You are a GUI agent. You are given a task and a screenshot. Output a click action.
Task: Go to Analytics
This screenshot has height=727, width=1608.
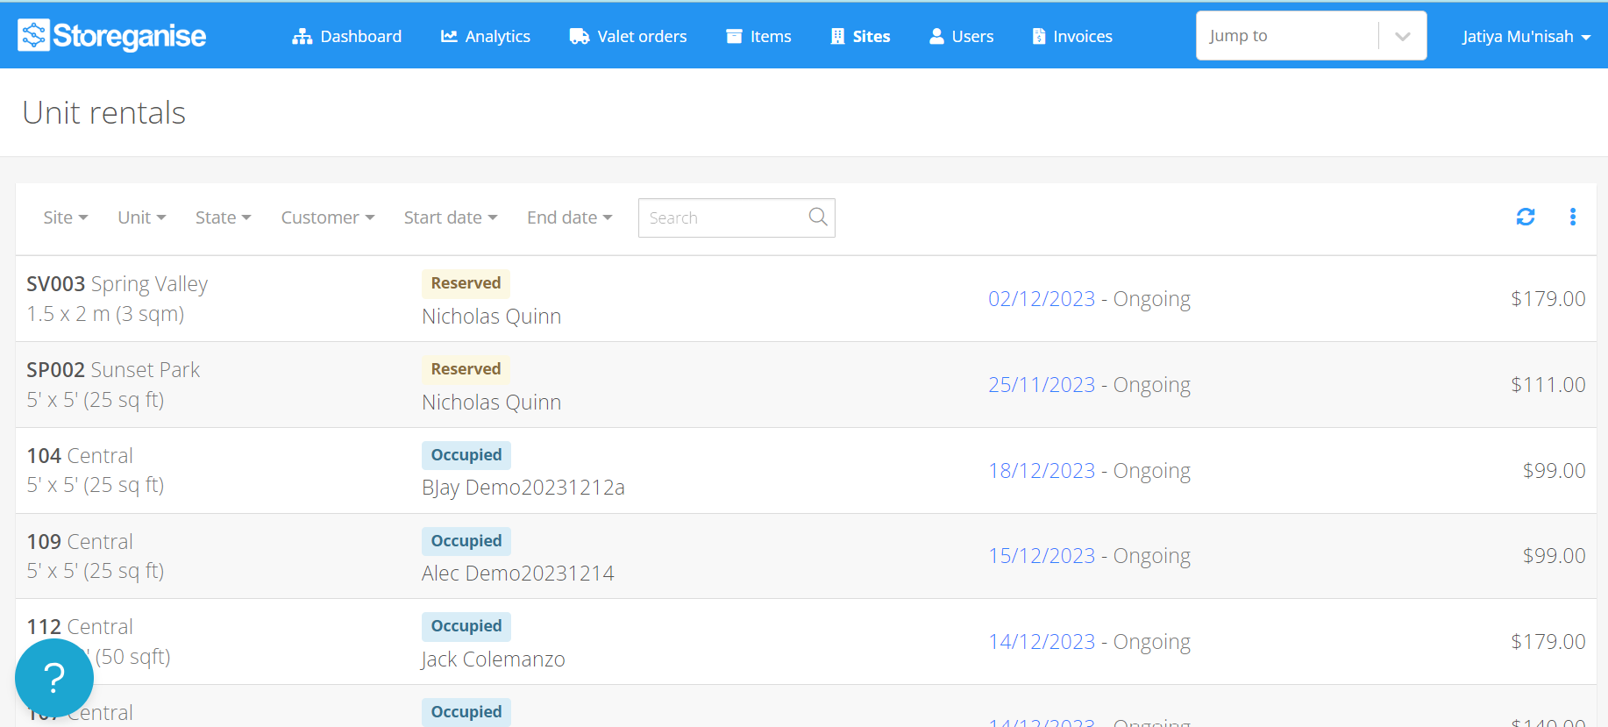(x=486, y=36)
